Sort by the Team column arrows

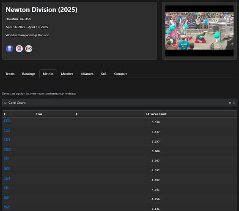[77, 114]
